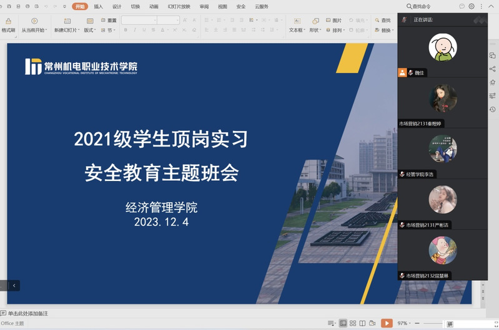Open the Insert (插入) tab

pos(98,6)
